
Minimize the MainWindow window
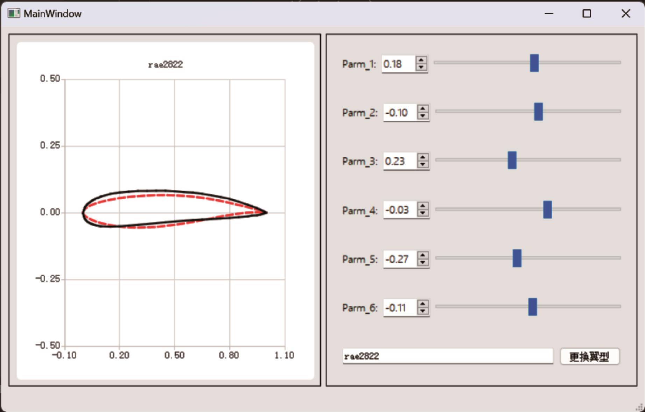(549, 13)
